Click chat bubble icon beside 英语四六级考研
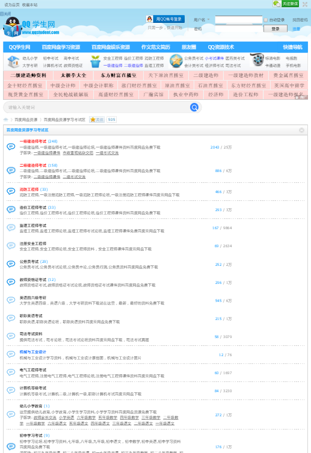This screenshot has height=453, width=311. tap(11, 300)
